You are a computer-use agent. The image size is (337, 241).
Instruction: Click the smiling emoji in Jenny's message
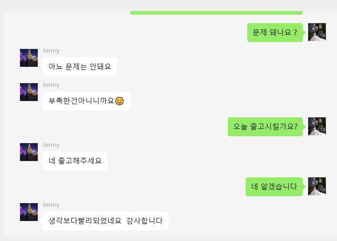(x=120, y=101)
